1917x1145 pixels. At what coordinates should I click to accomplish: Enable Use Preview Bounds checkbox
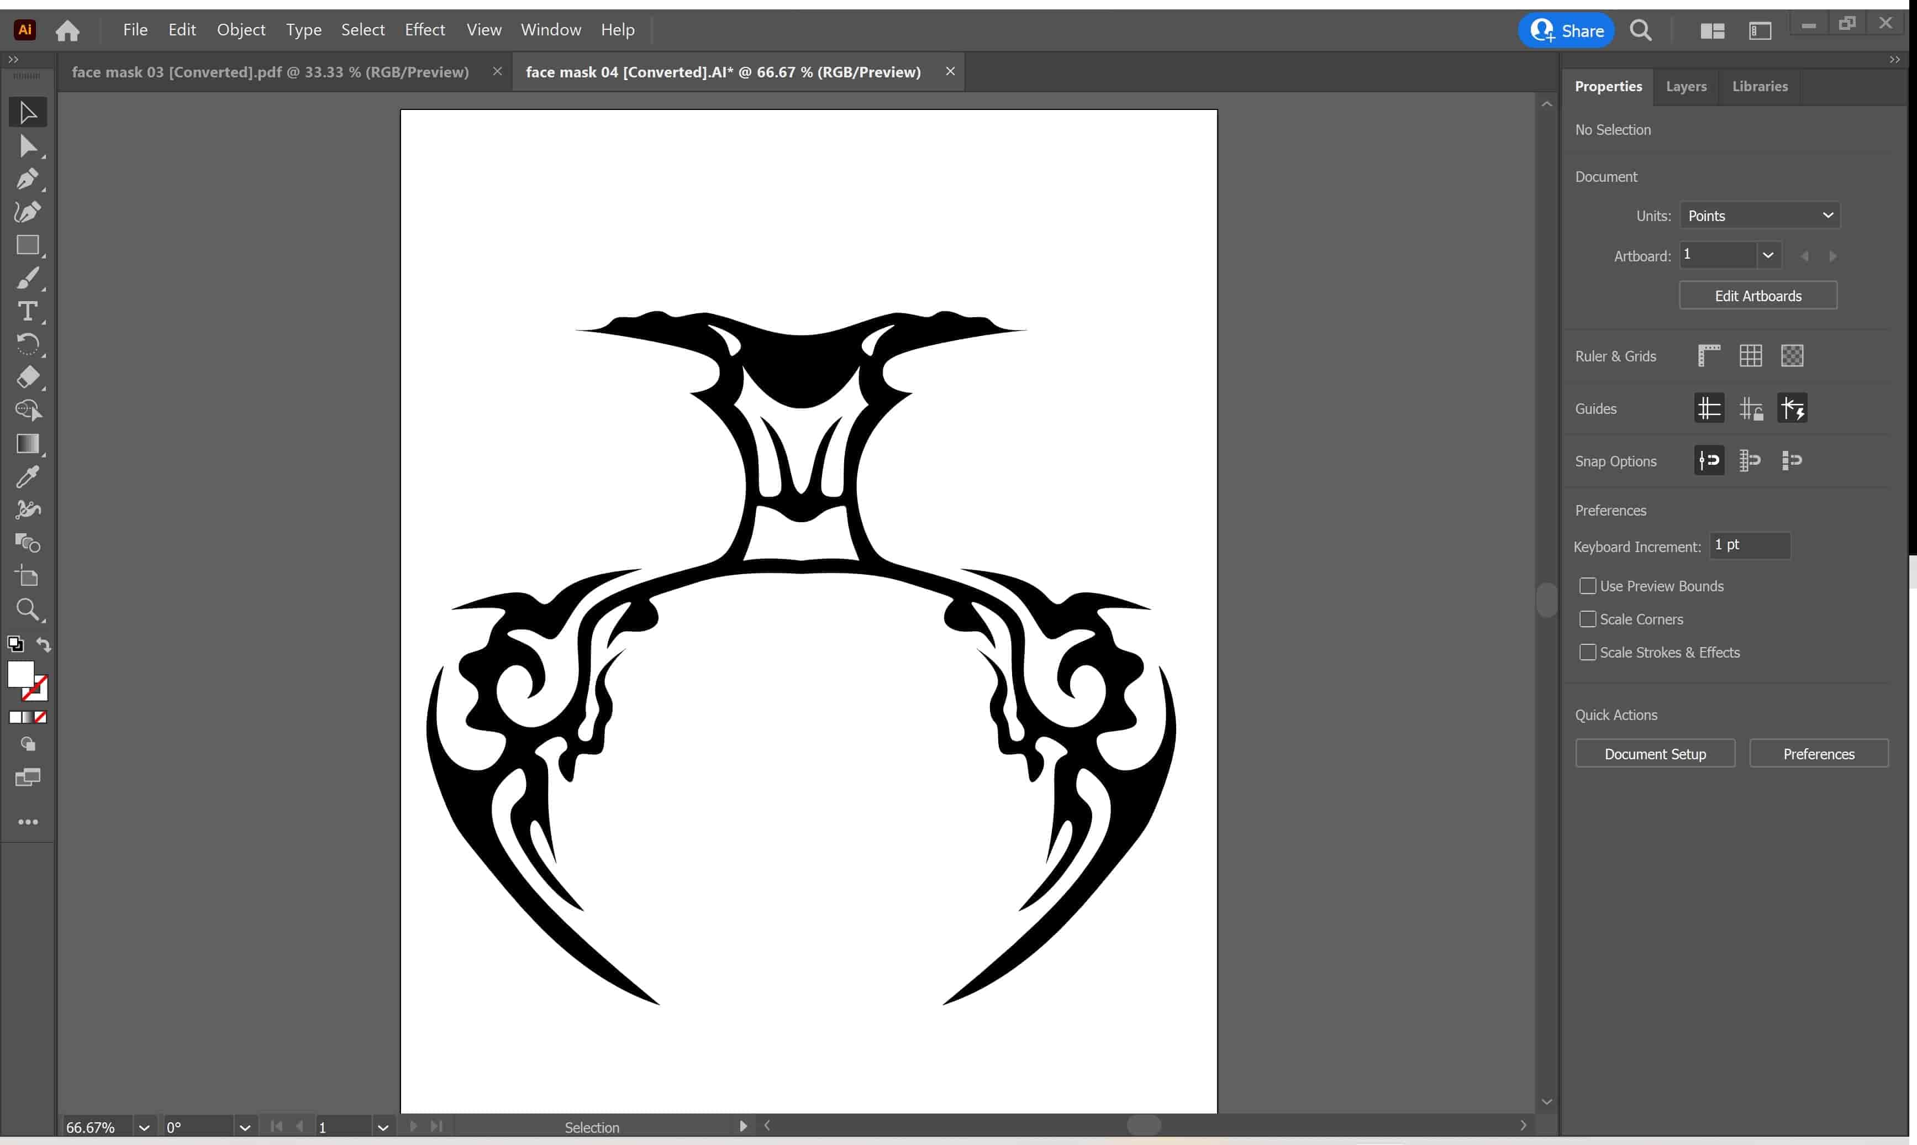pyautogui.click(x=1587, y=586)
